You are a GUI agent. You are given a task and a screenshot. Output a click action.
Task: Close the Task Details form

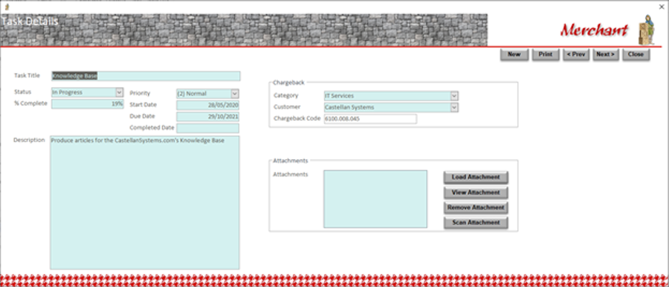[636, 54]
